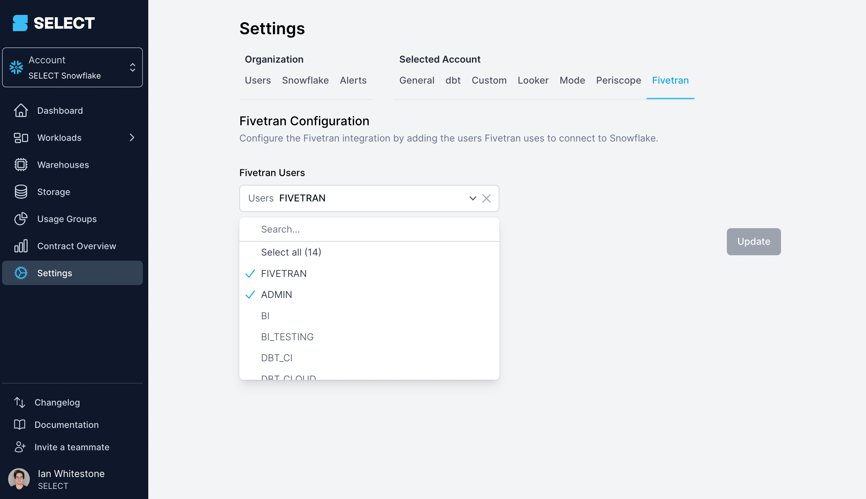The image size is (866, 499).
Task: Uncheck the FIVETRAN user option
Action: [x=369, y=274]
